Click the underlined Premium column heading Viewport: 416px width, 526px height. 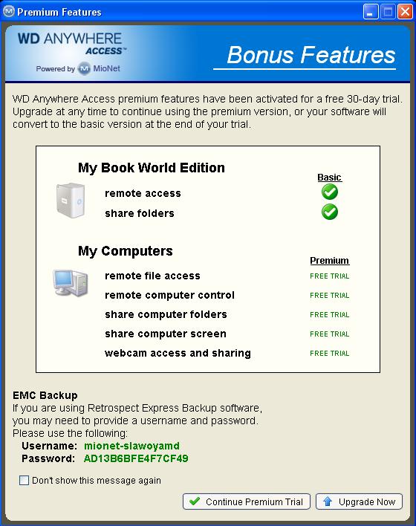pos(329,261)
